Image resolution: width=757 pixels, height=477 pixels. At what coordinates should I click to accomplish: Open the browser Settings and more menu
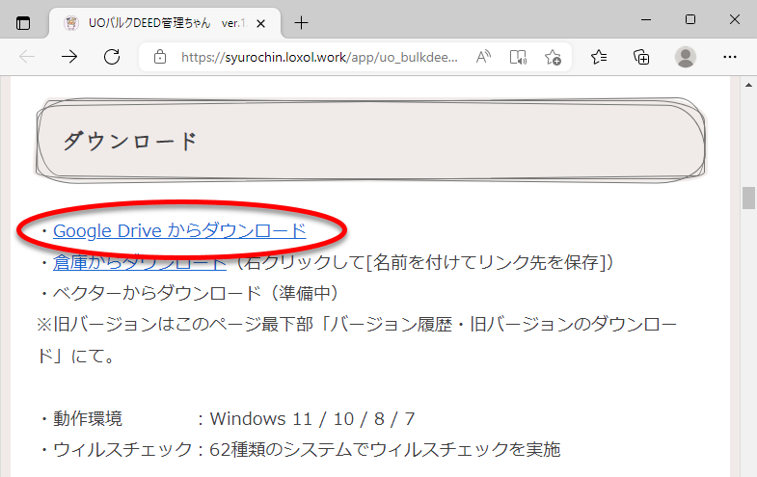pos(728,57)
